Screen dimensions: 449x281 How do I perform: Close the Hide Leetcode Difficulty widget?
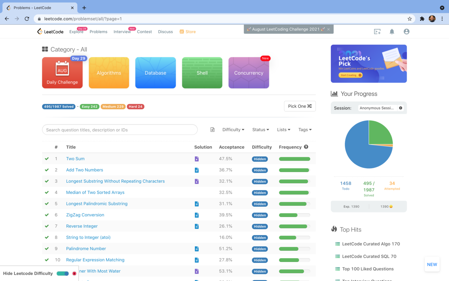74,273
